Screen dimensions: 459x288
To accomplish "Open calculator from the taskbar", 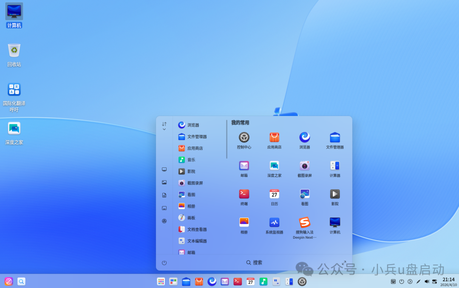I will (289, 282).
